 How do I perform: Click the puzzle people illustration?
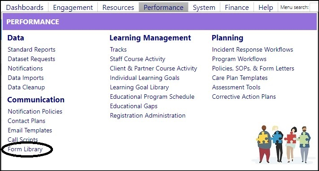pyautogui.click(x=284, y=144)
